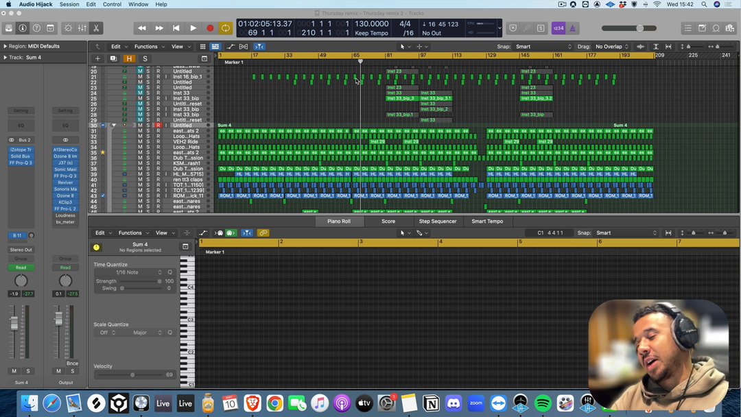The width and height of the screenshot is (741, 417).
Task: Adjust the Velocity slider in Piano Roll
Action: point(132,375)
